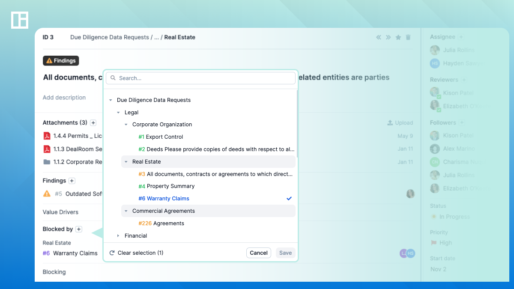Image resolution: width=514 pixels, height=289 pixels.
Task: Star this request as favorite
Action: 398,37
